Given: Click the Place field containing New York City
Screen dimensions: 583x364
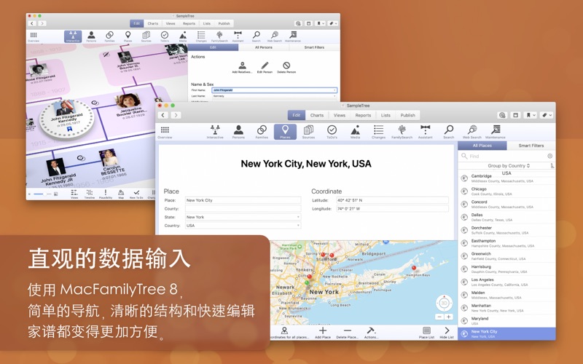Looking at the screenshot, I should [x=243, y=200].
